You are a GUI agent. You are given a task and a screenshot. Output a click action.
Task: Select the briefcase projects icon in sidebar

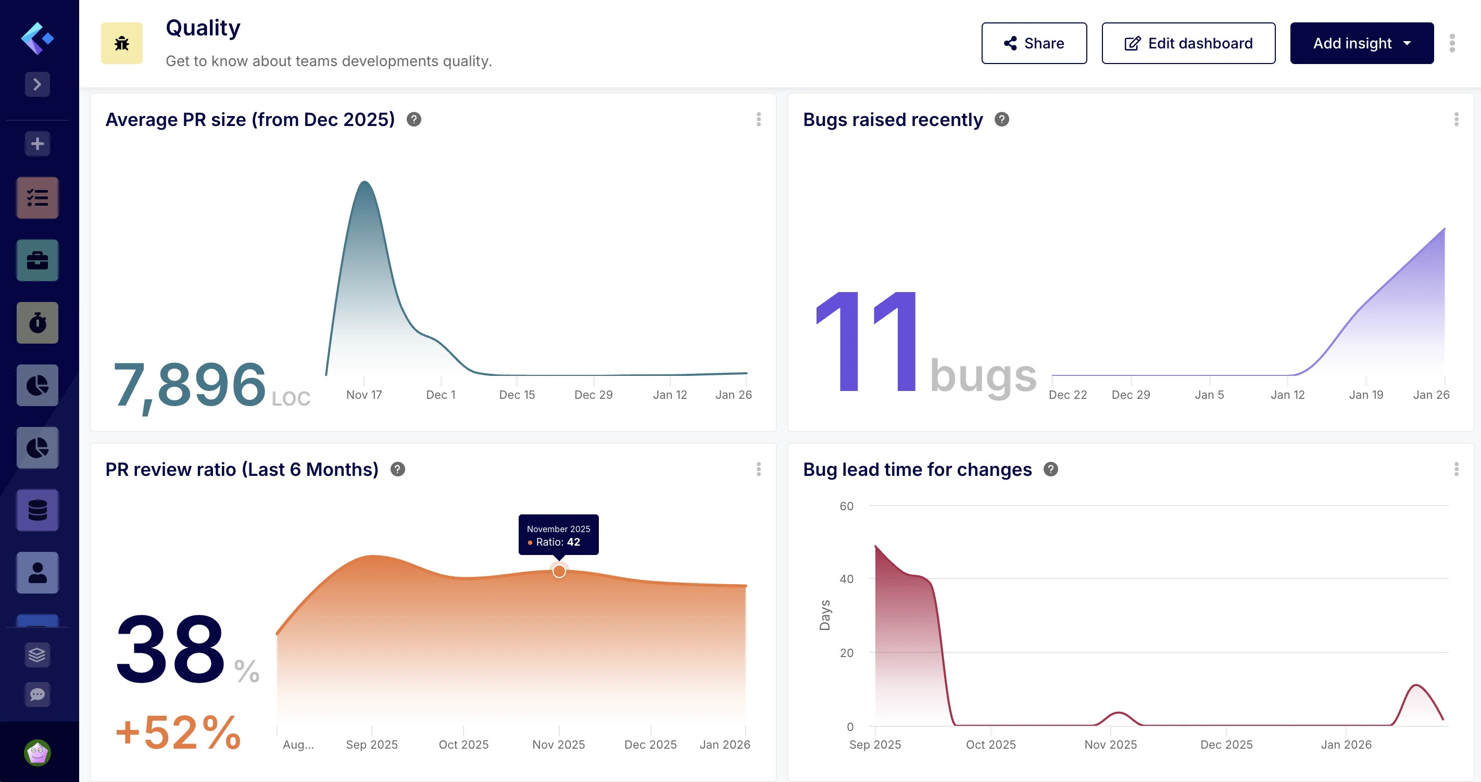(37, 260)
